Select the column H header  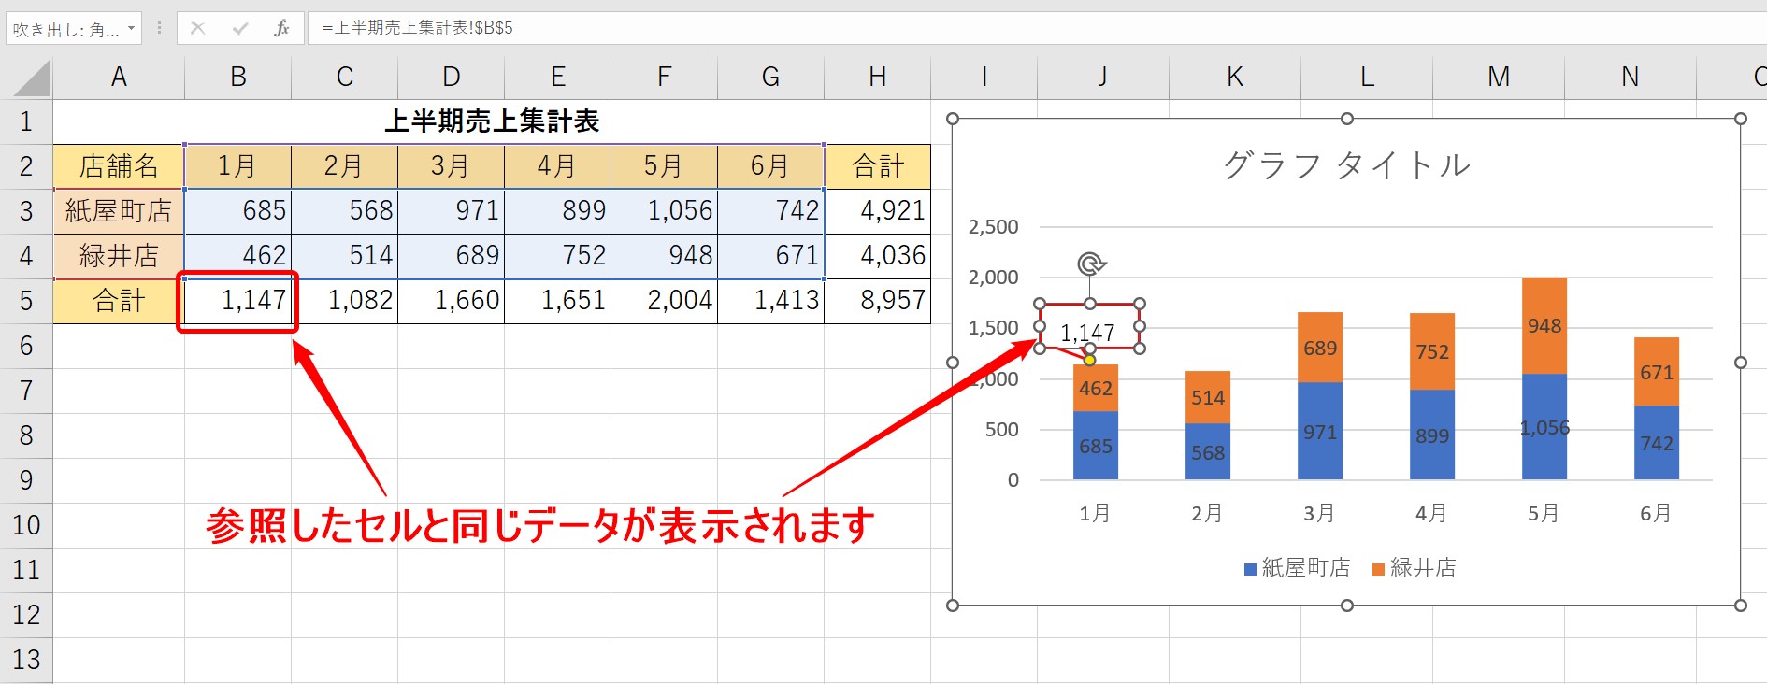pyautogui.click(x=877, y=78)
